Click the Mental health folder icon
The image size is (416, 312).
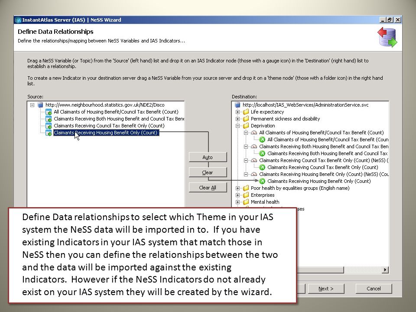pyautogui.click(x=246, y=201)
